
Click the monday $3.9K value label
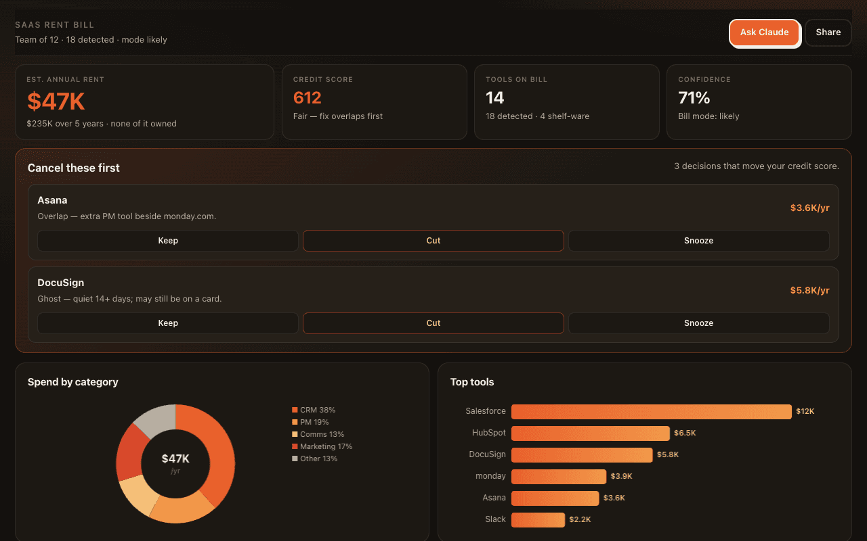pos(621,476)
